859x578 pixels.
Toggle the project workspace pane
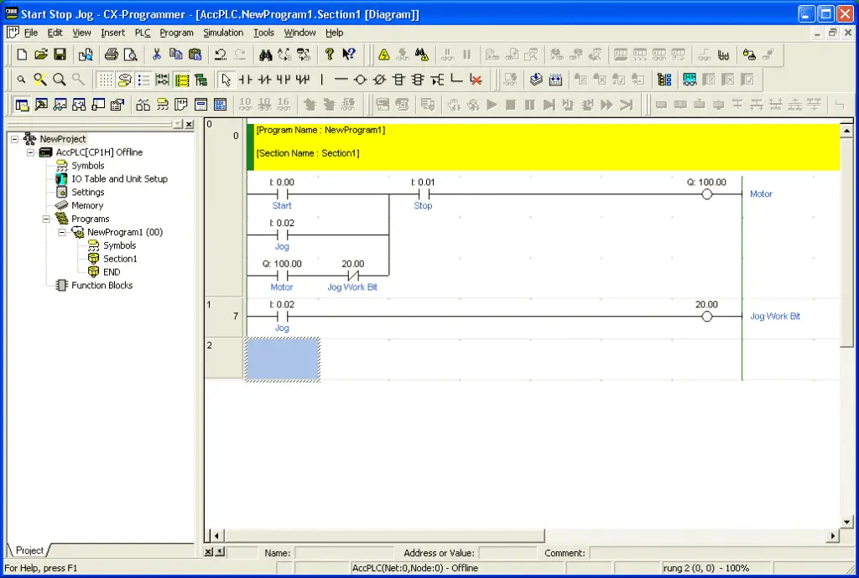pos(22,105)
